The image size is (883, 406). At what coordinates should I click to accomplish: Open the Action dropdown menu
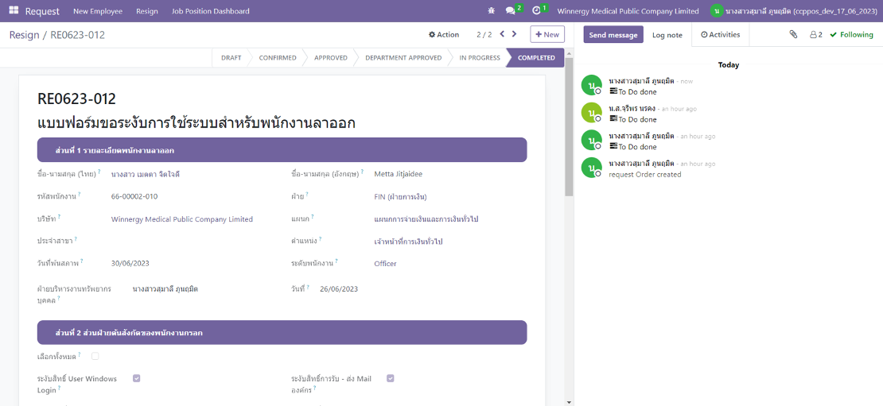click(444, 35)
